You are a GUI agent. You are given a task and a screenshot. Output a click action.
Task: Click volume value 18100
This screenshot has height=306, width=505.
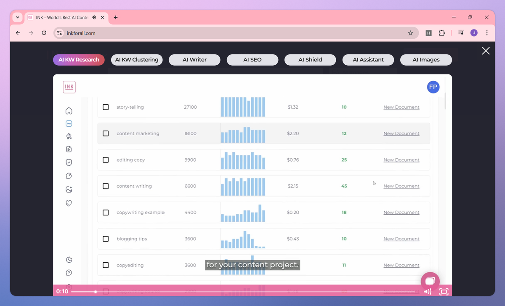(190, 133)
